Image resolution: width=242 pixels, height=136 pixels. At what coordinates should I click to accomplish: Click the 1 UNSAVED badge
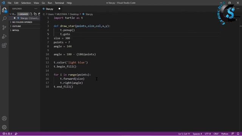pyautogui.click(x=23, y=14)
